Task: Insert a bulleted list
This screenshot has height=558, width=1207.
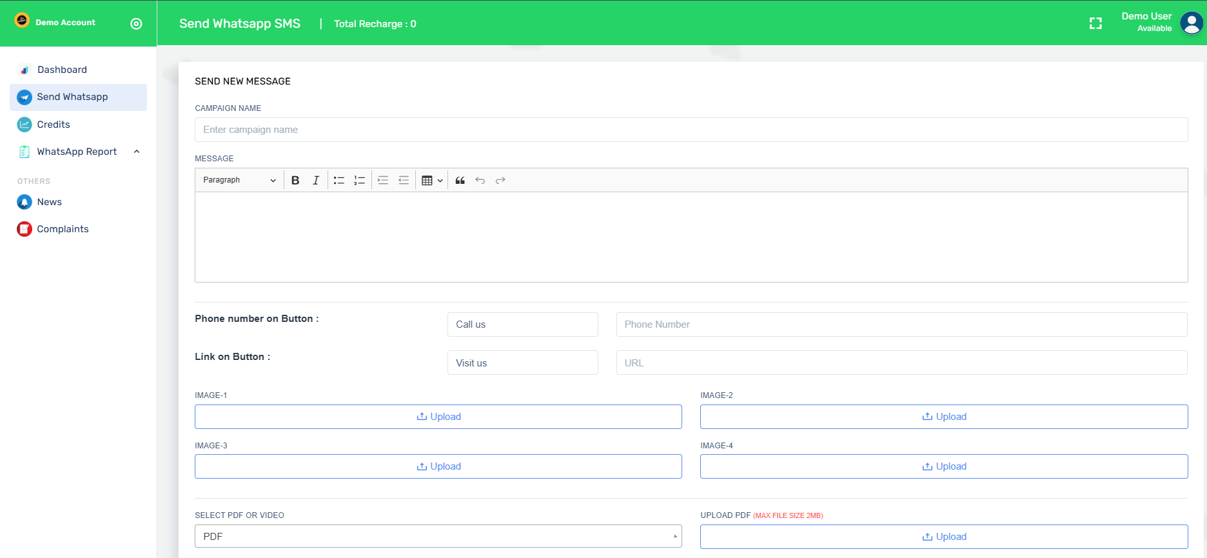Action: click(339, 181)
